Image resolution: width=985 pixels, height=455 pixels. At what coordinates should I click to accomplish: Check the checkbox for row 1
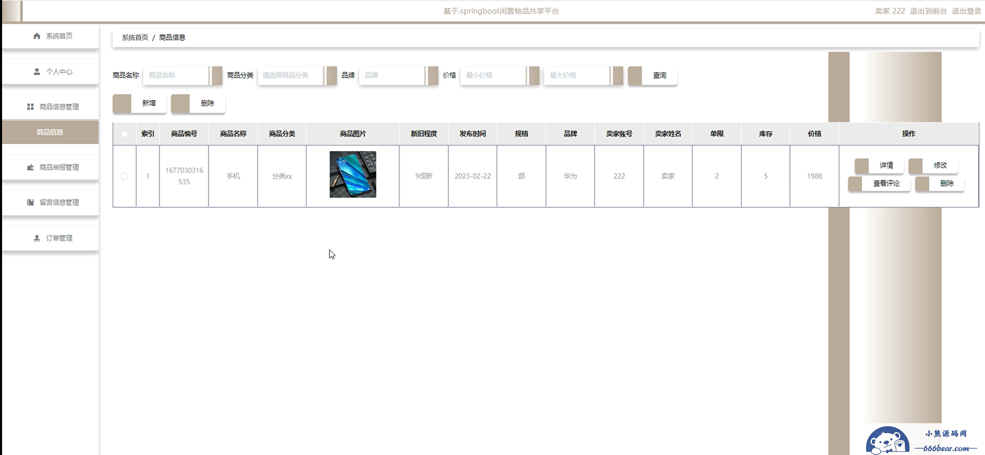pos(124,176)
